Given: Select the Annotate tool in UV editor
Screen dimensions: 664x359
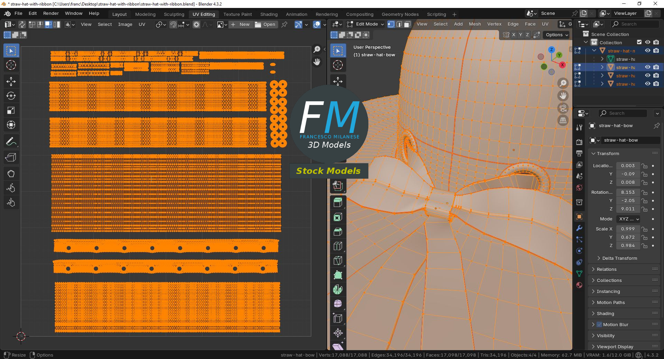Looking at the screenshot, I should coord(11,141).
